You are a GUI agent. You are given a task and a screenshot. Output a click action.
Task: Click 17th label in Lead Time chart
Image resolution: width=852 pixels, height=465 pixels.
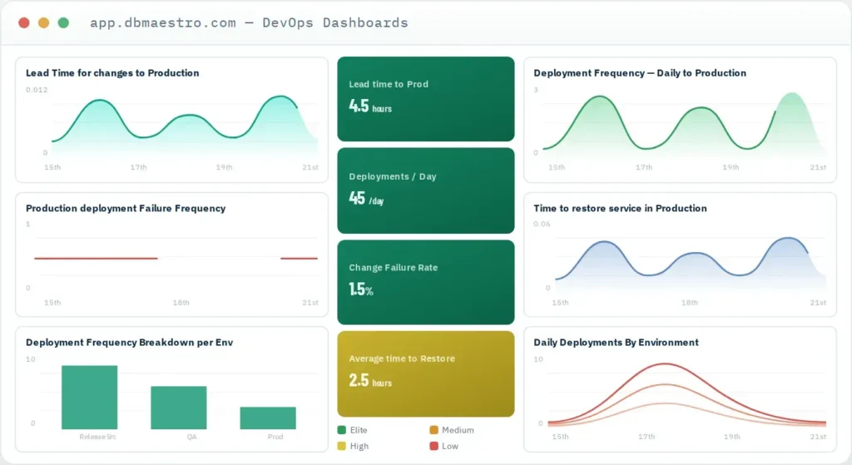[139, 167]
